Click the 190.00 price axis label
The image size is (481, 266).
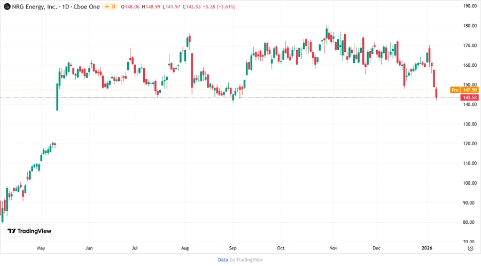(x=470, y=6)
